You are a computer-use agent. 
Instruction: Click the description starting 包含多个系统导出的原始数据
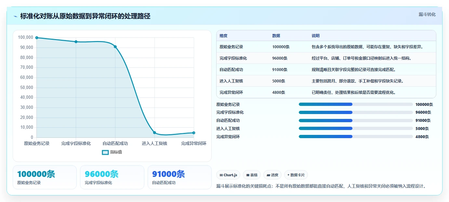point(367,47)
